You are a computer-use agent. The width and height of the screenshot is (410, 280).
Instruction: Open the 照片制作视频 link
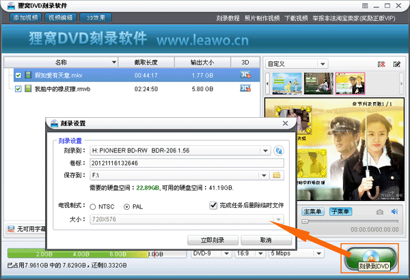point(262,18)
